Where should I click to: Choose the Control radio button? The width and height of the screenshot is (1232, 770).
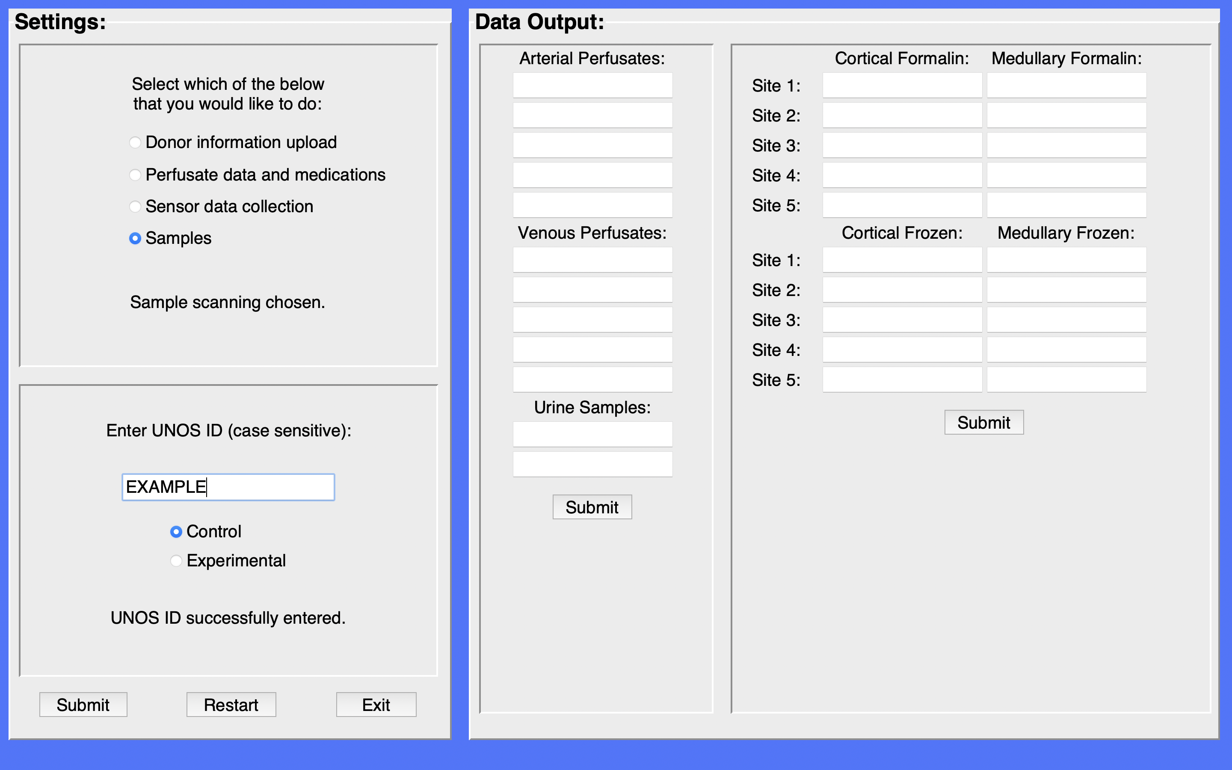[x=176, y=532]
